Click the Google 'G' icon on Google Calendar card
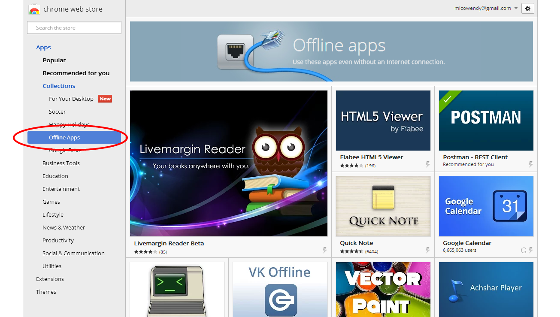560x317 pixels. 524,250
